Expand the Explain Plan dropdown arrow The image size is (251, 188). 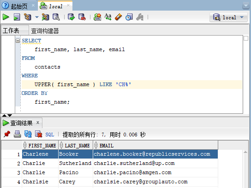37,17
